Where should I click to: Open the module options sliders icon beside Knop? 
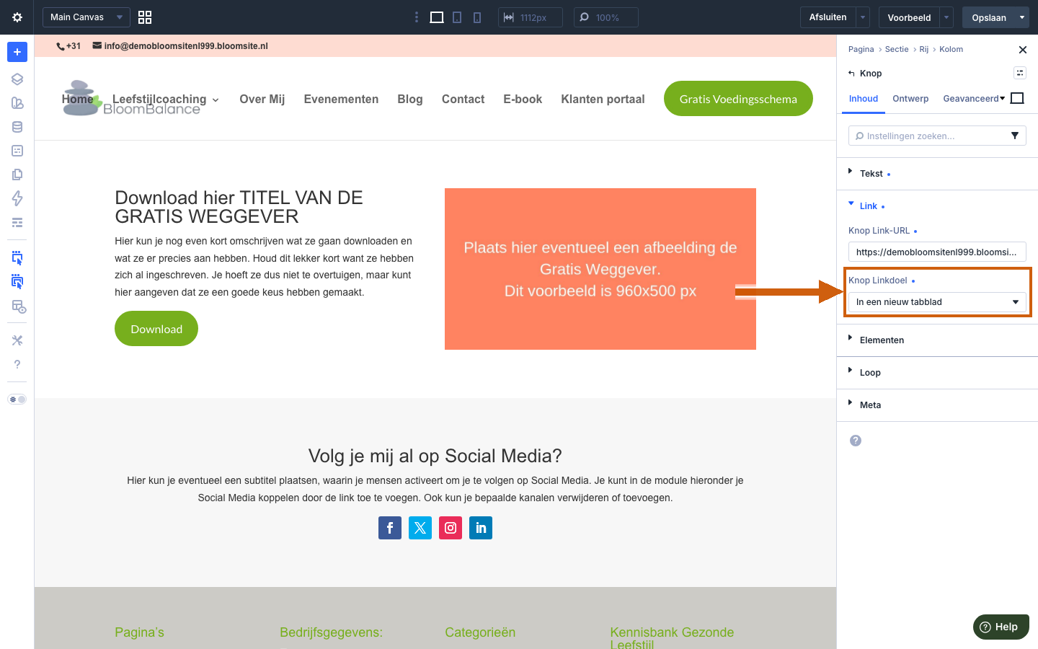[1020, 73]
